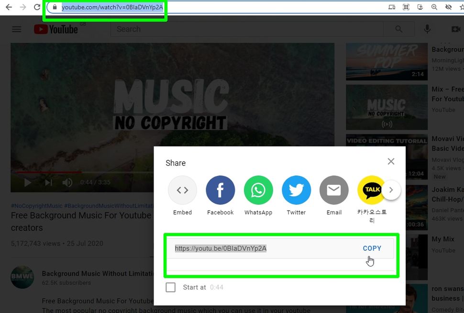The height and width of the screenshot is (313, 464).
Task: Share the video on Twitter
Action: click(296, 190)
